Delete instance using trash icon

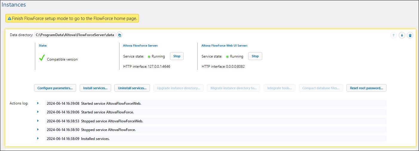[410, 36]
